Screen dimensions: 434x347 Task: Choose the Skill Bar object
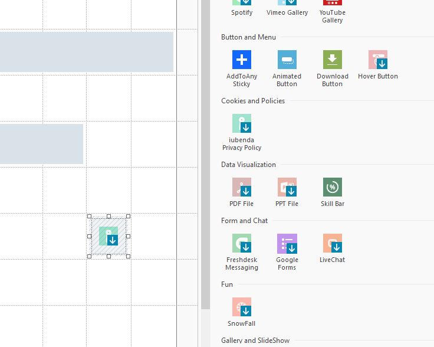(333, 187)
